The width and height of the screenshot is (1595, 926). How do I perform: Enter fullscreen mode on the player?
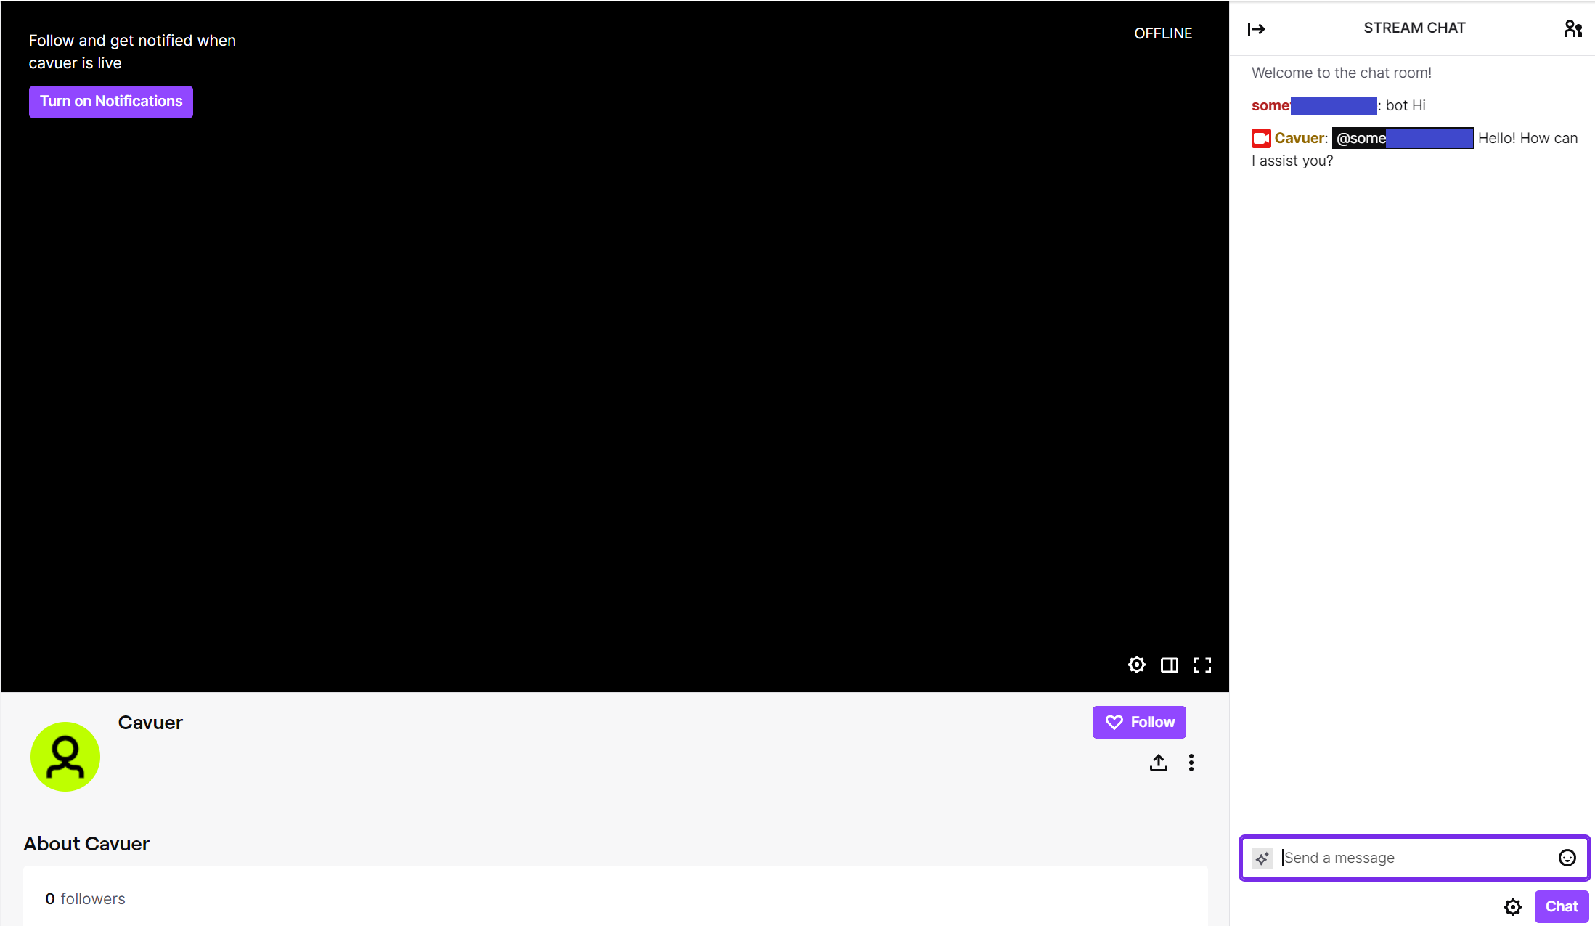(x=1202, y=665)
